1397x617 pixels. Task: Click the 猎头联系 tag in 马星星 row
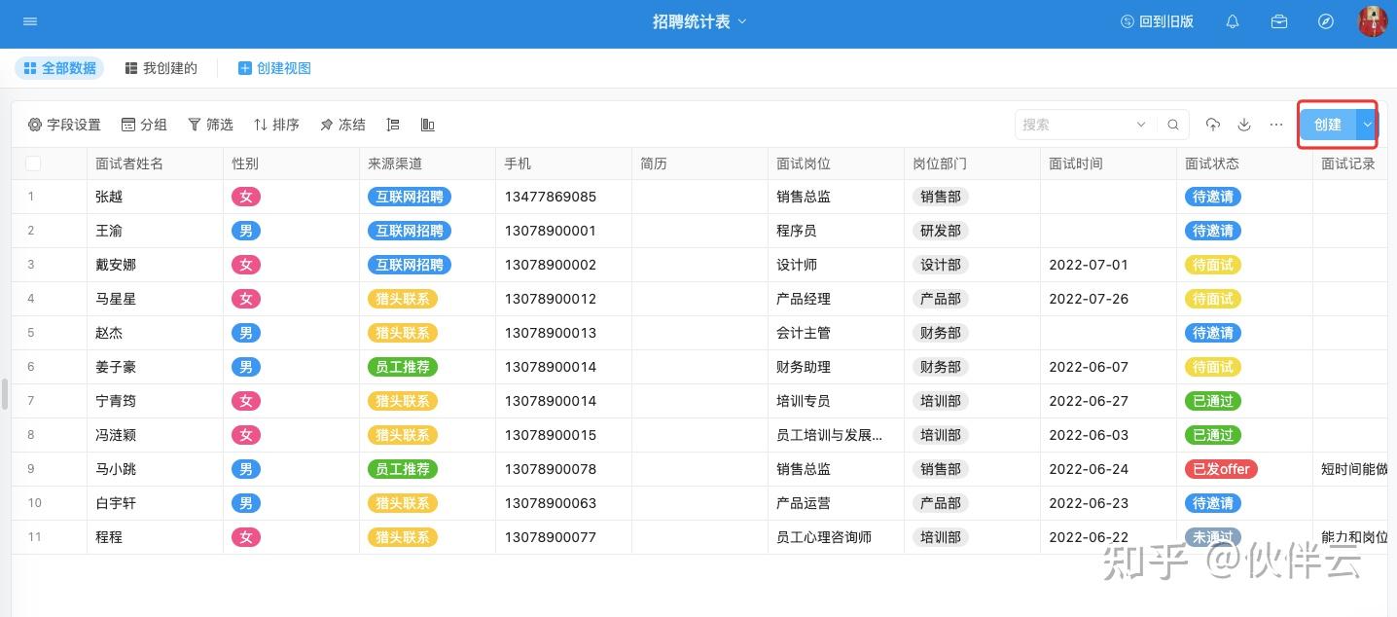403,299
